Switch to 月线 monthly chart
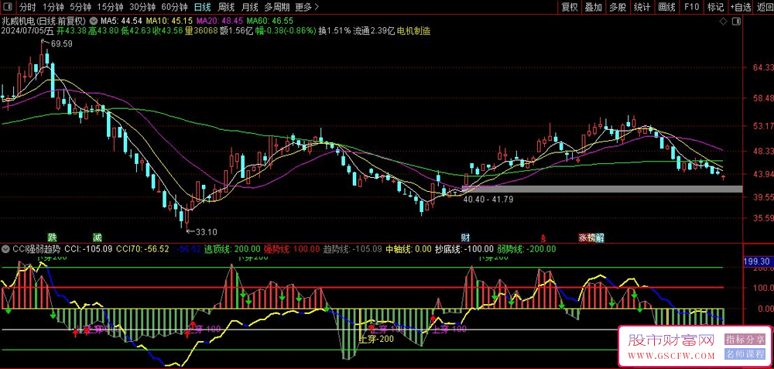This screenshot has width=774, height=369. 250,7
